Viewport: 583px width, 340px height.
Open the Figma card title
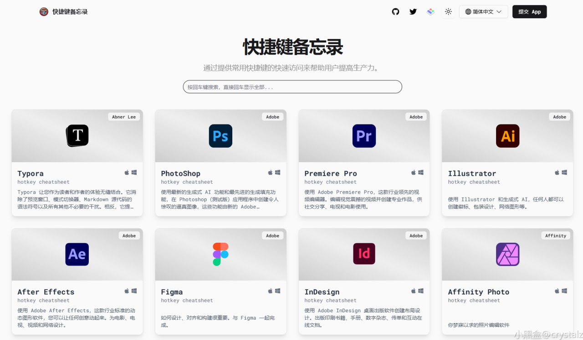(172, 292)
